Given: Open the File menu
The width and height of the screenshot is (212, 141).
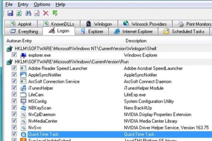Looking at the screenshot, I should pos(9,5).
